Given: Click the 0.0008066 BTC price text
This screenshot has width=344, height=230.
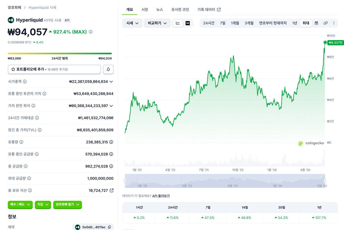Looking at the screenshot, I should pyautogui.click(x=19, y=42).
